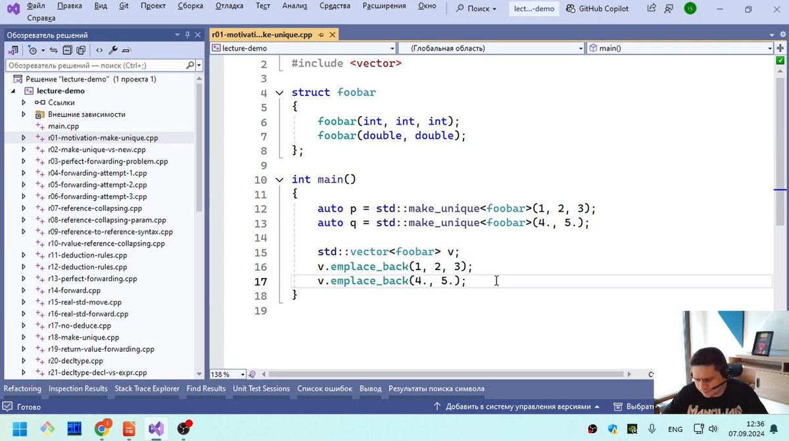Screen dimensions: 789x441
Task: Open the 138 % zoom dropdown
Action: (243, 374)
